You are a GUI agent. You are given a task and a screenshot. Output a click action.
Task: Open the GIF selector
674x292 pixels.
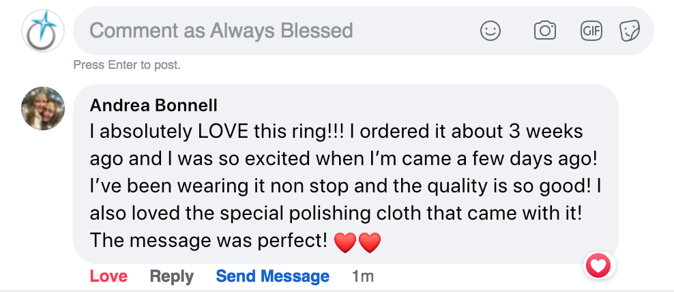click(x=591, y=31)
